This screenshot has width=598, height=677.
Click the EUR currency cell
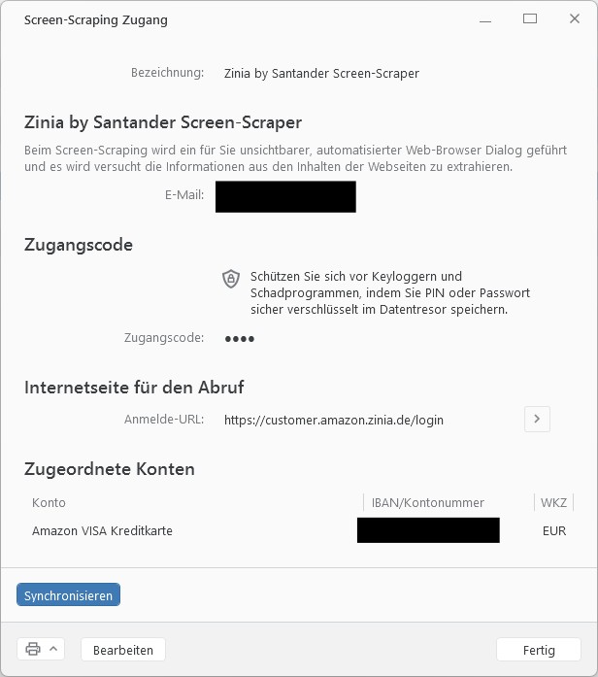click(554, 530)
